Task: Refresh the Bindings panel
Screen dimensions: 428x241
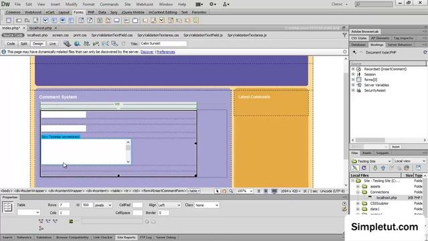Action: [x=425, y=52]
